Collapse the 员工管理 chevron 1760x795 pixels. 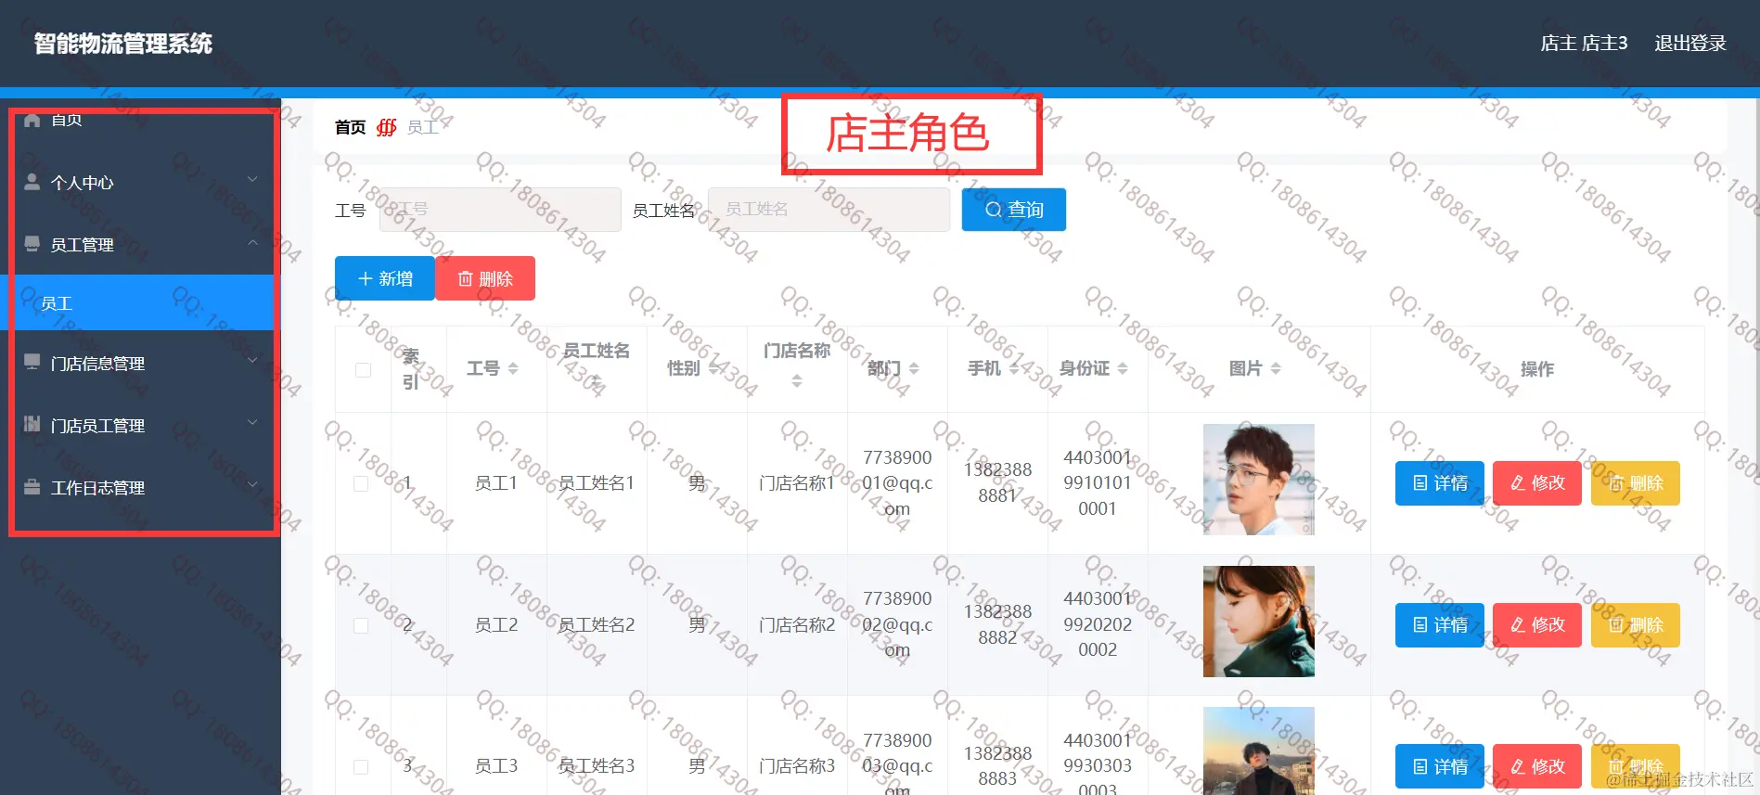(252, 243)
